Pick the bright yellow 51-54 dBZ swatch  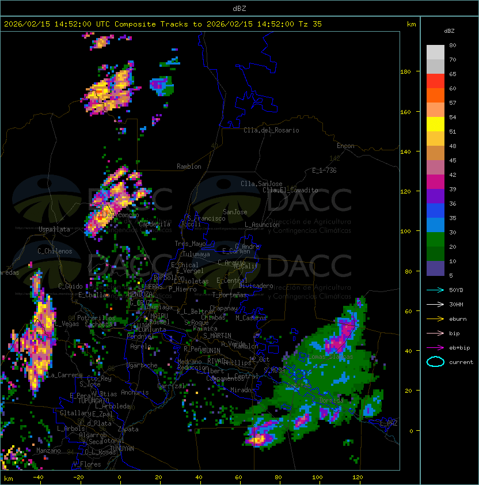click(435, 124)
